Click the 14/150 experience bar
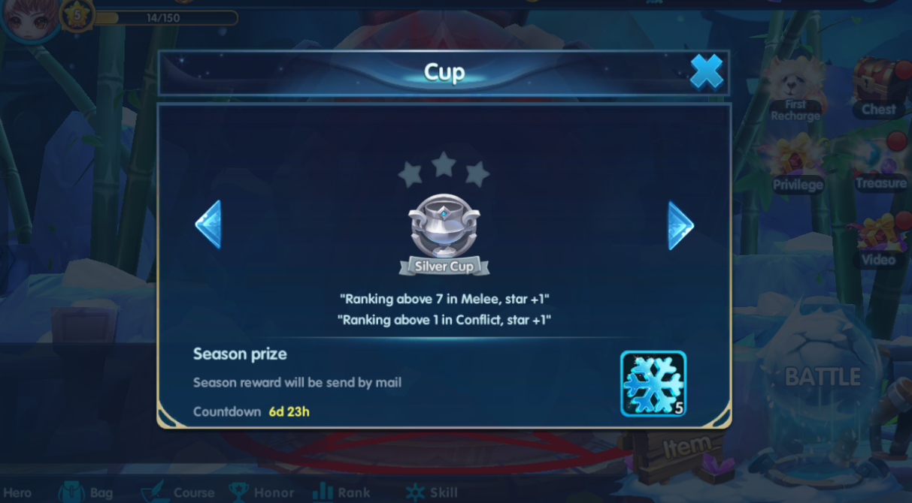This screenshot has height=503, width=912. pos(164,17)
